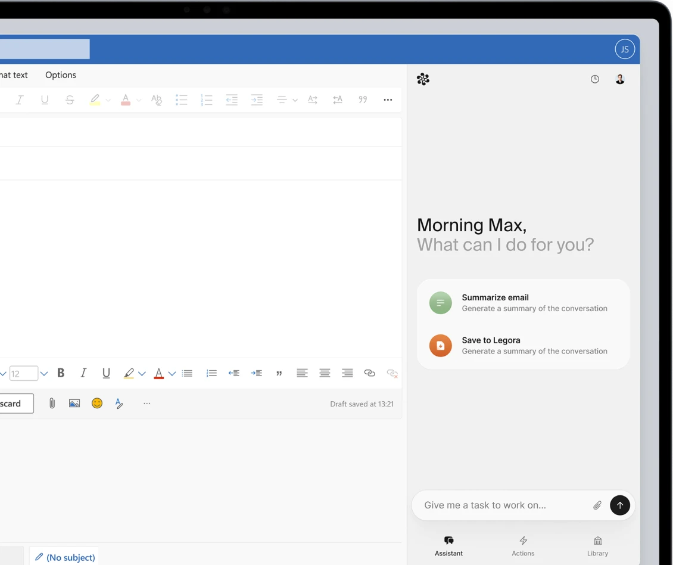Image resolution: width=673 pixels, height=565 pixels.
Task: Open highlight color dropdown in compose toolbar
Action: coord(142,374)
